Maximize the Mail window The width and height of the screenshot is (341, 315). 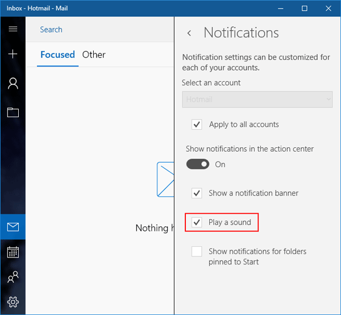click(304, 8)
